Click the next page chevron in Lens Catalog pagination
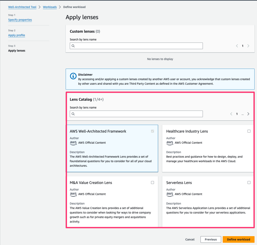The image size is (257, 245). pos(248,114)
